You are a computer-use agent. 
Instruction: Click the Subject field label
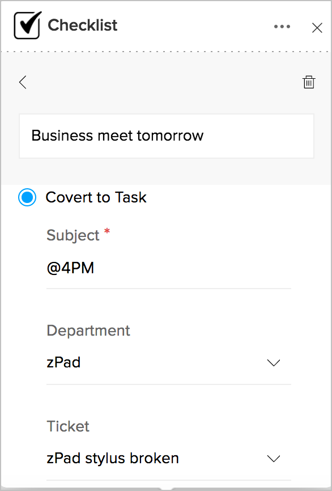(73, 235)
